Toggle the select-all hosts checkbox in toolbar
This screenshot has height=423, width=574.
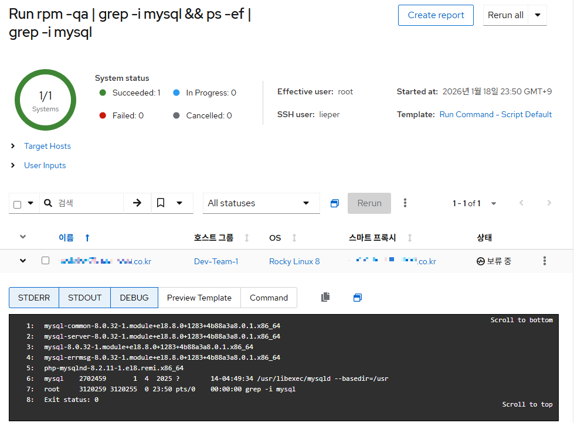click(x=17, y=204)
